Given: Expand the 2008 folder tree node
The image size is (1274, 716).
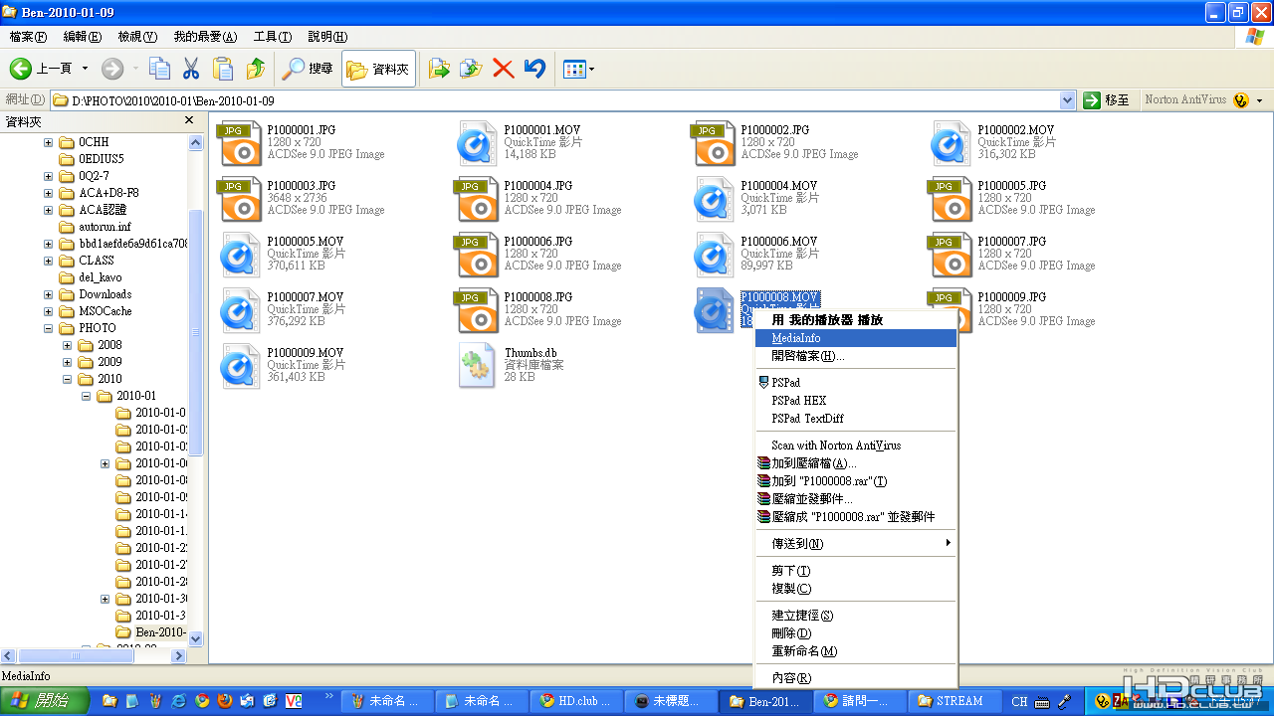Looking at the screenshot, I should click(68, 345).
